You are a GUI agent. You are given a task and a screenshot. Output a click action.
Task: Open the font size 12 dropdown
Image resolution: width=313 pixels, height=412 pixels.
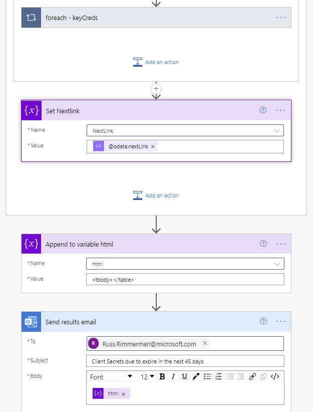coord(147,376)
